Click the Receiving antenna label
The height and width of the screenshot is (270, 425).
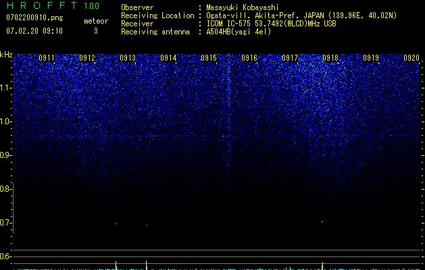point(155,32)
